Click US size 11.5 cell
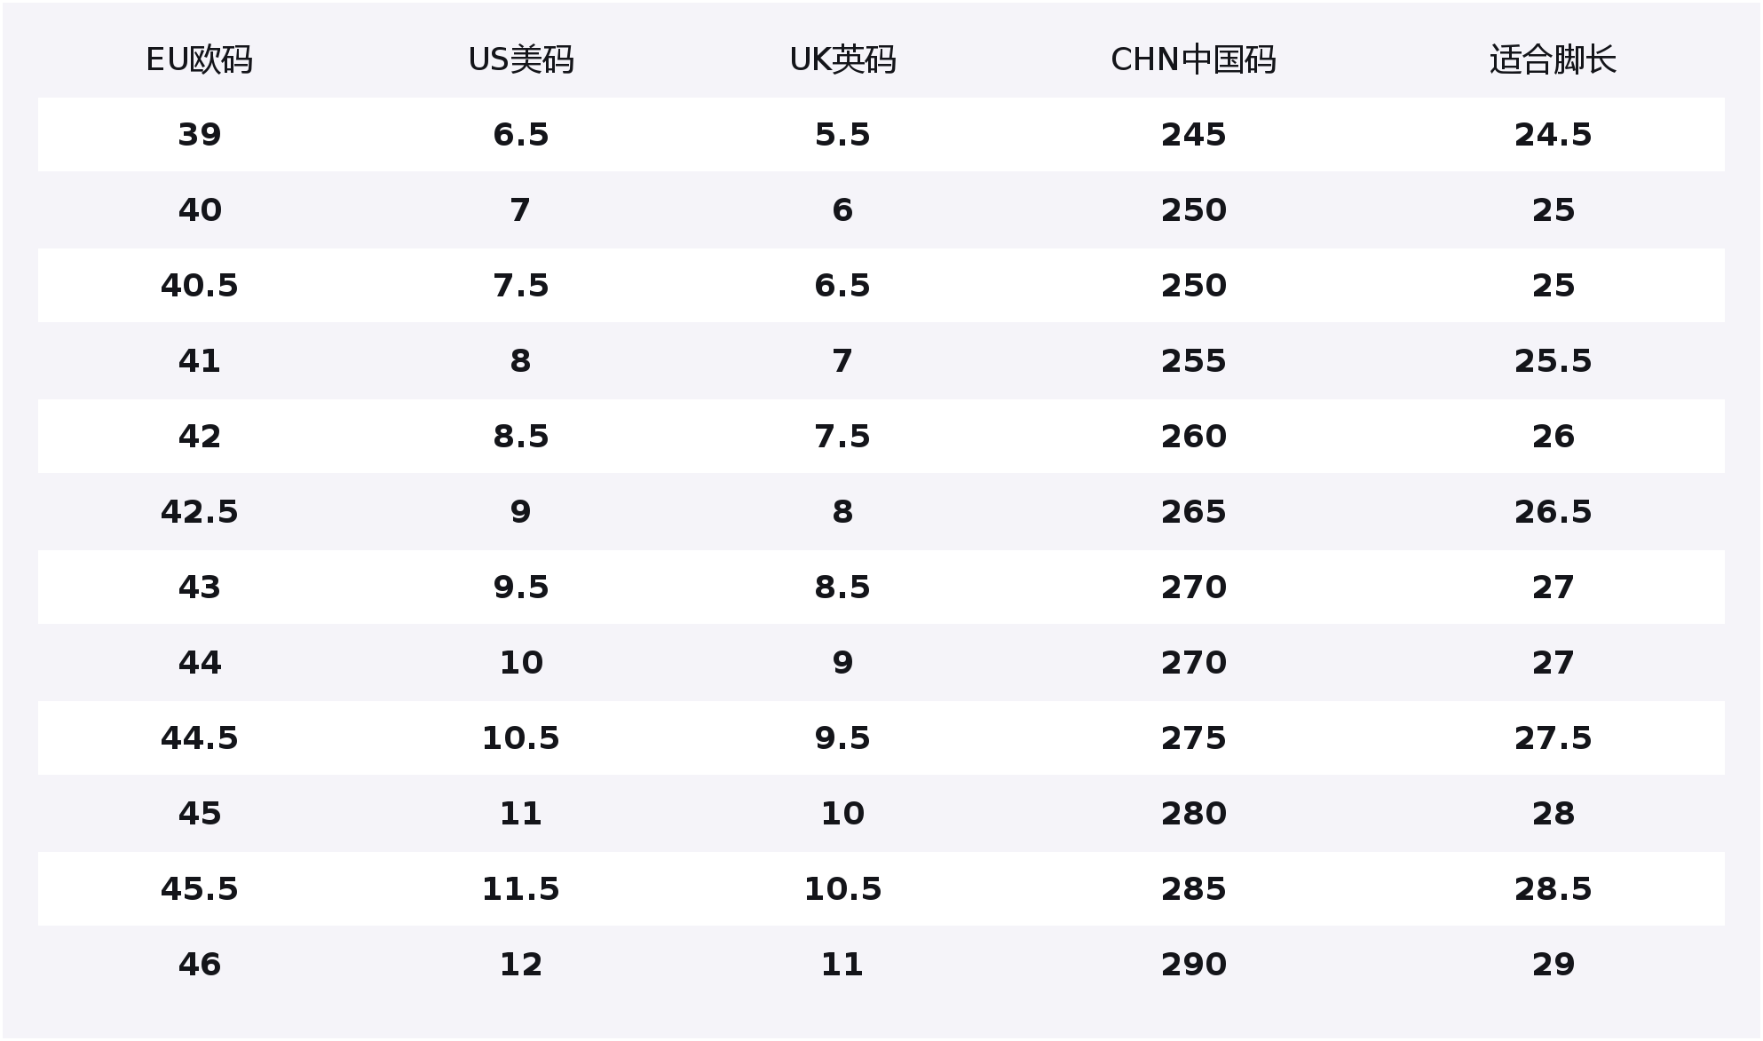This screenshot has width=1763, height=1041. pyautogui.click(x=521, y=889)
